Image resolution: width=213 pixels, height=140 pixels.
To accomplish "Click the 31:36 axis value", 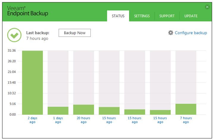I will 12,50.
